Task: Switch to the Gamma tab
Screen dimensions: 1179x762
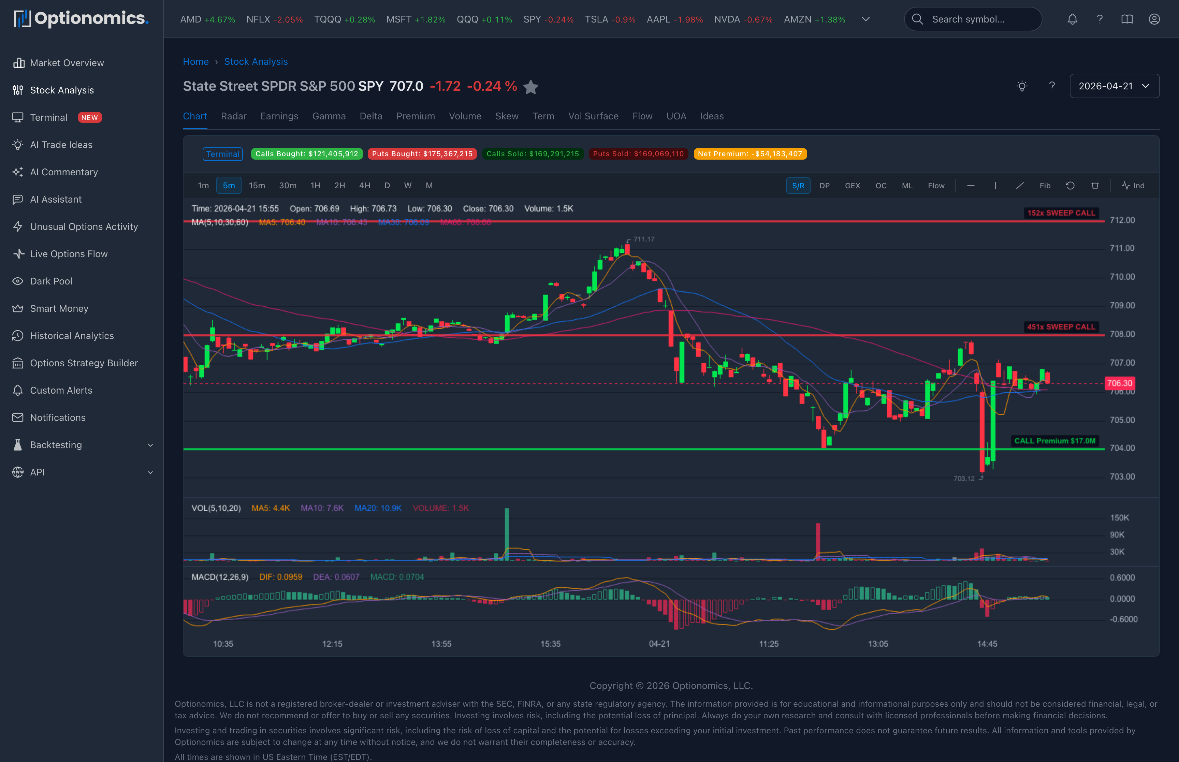Action: point(329,116)
